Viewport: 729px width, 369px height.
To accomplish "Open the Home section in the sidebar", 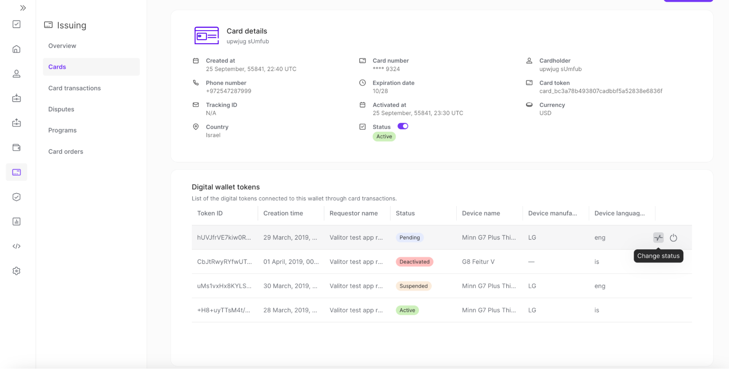I will (x=16, y=49).
